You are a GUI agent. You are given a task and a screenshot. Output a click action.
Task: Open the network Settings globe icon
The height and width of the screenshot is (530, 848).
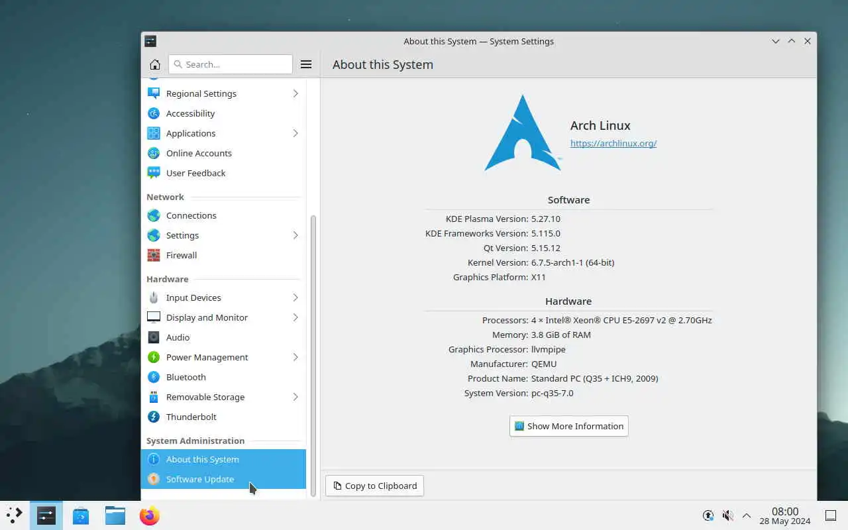point(154,235)
